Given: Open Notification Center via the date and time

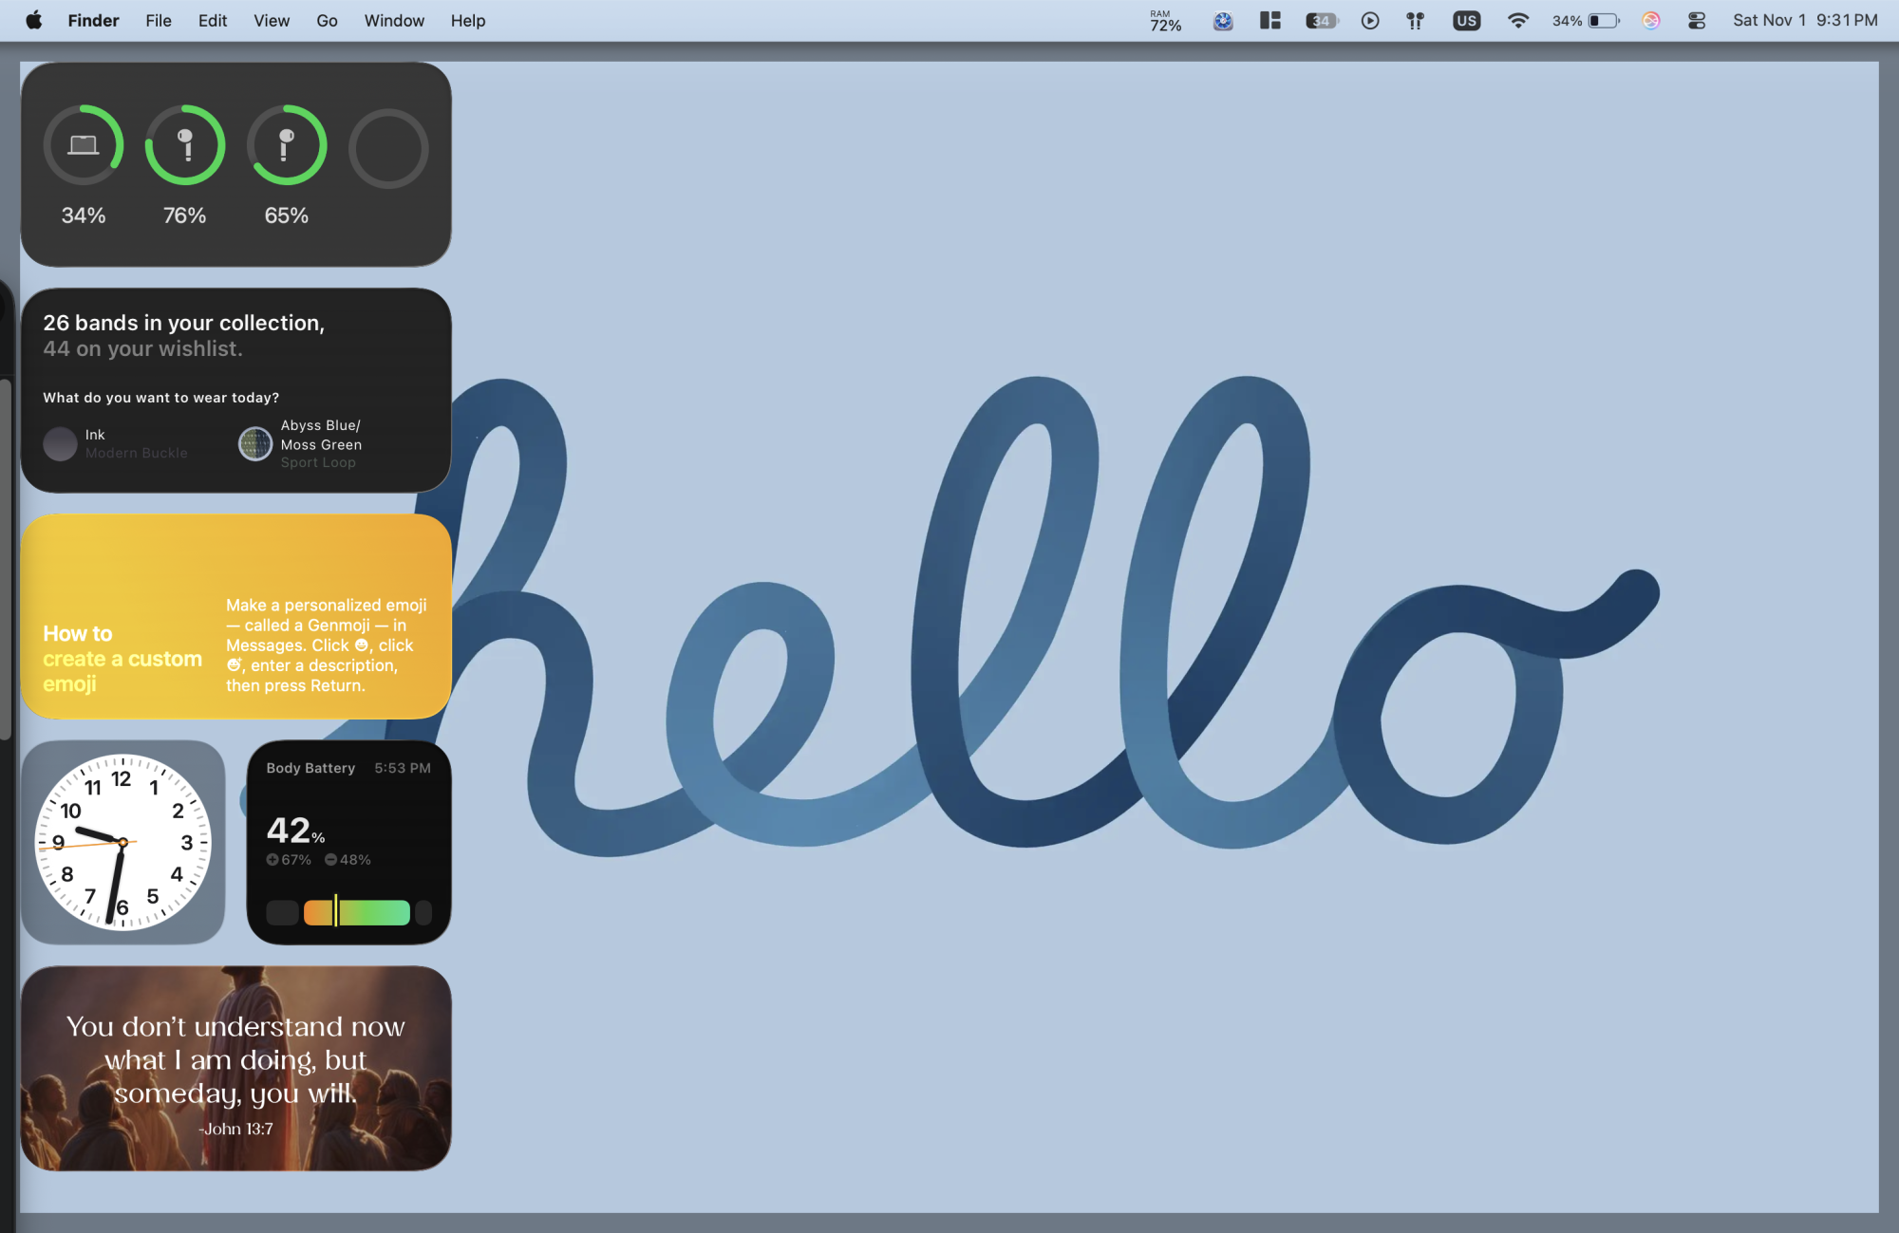Looking at the screenshot, I should click(1802, 20).
